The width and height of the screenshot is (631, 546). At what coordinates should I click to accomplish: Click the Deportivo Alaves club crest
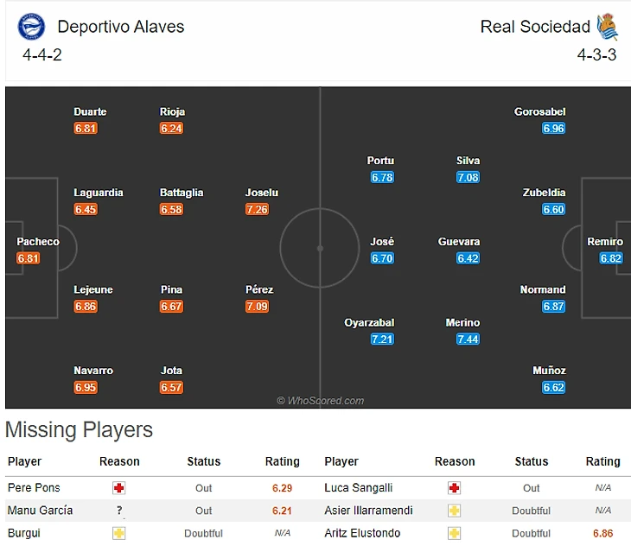(x=31, y=27)
